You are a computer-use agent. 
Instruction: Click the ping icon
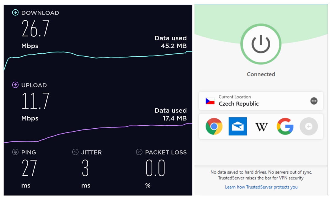point(15,152)
